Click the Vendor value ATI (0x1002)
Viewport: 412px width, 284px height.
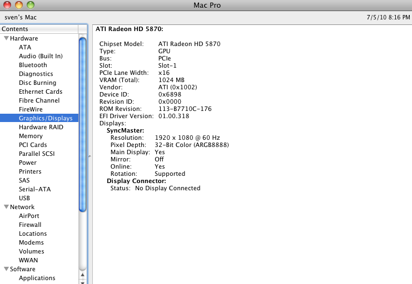click(x=177, y=87)
